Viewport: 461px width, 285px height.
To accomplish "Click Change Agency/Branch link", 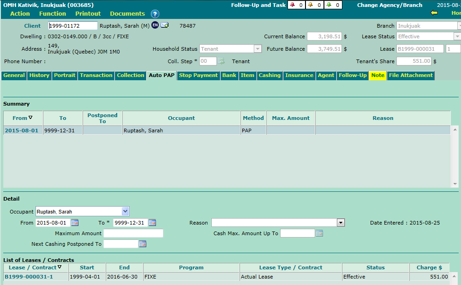I will tap(389, 5).
